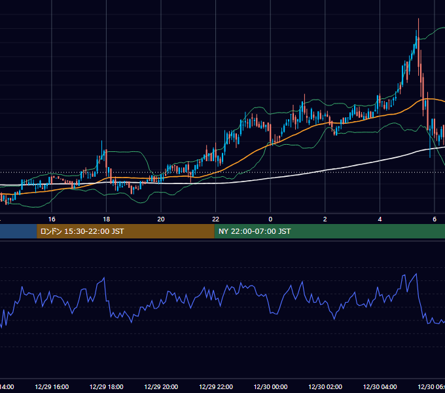
Task: Click the NY 22:00-07:00 JST session bar
Action: [x=329, y=231]
